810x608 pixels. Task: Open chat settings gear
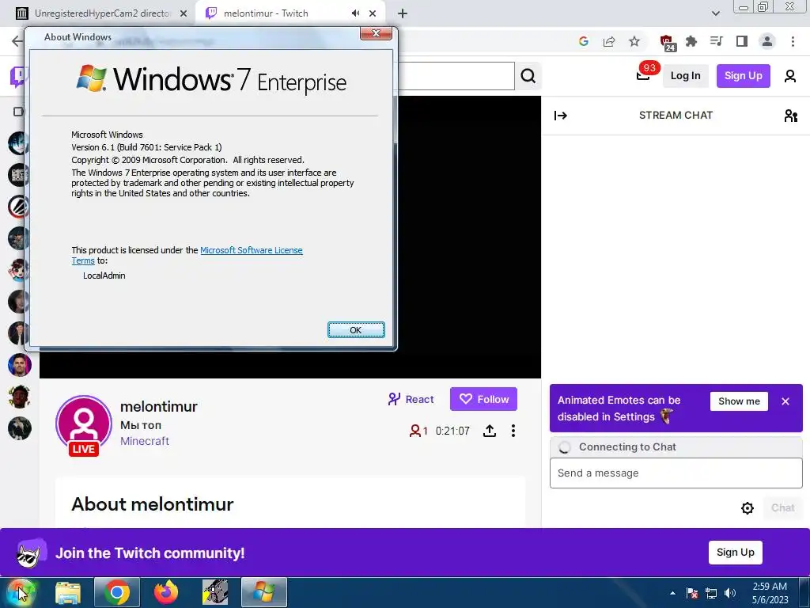tap(747, 508)
